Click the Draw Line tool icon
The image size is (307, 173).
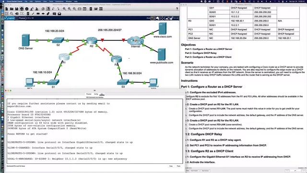coord(33,13)
